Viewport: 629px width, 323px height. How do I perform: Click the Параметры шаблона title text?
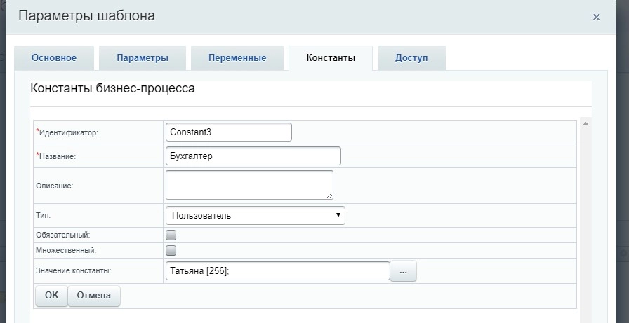click(86, 16)
